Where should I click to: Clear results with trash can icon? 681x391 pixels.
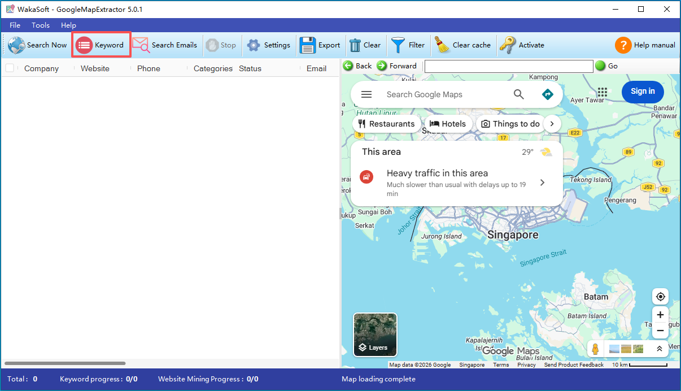pyautogui.click(x=355, y=45)
